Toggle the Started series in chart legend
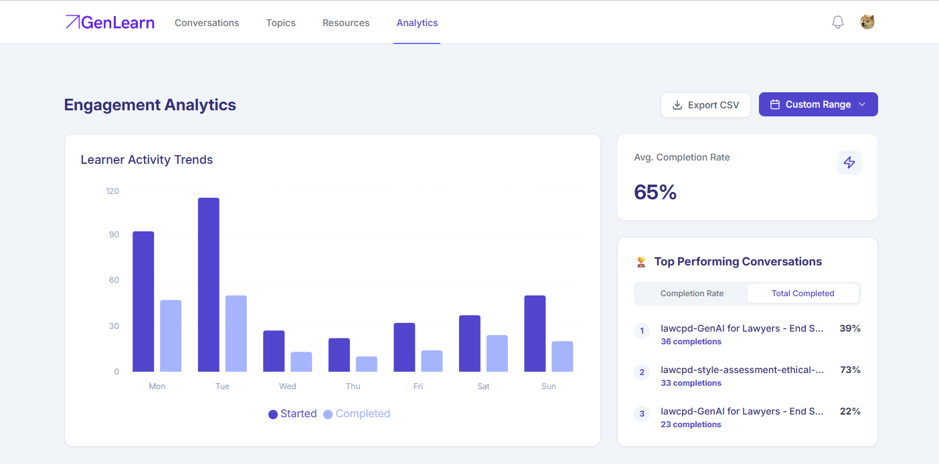This screenshot has width=939, height=464. [292, 414]
